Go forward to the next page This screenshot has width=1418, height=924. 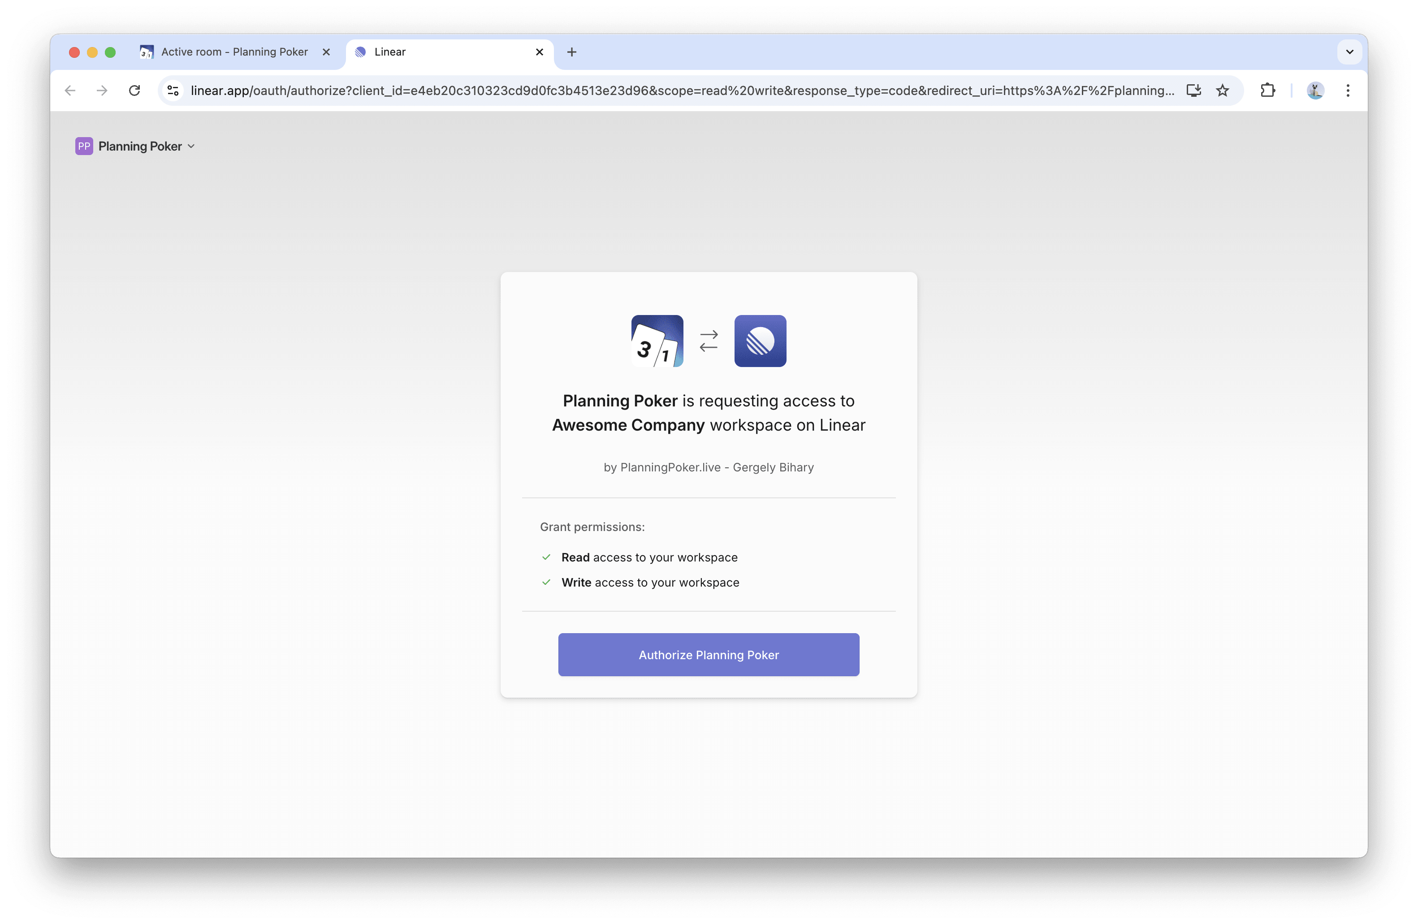coord(103,90)
